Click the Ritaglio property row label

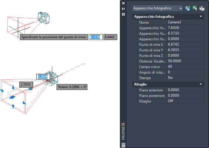click(x=145, y=101)
